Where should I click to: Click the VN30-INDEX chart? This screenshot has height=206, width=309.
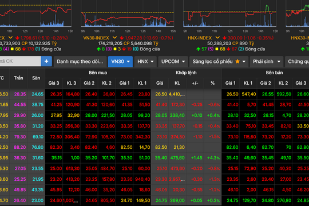(127, 14)
